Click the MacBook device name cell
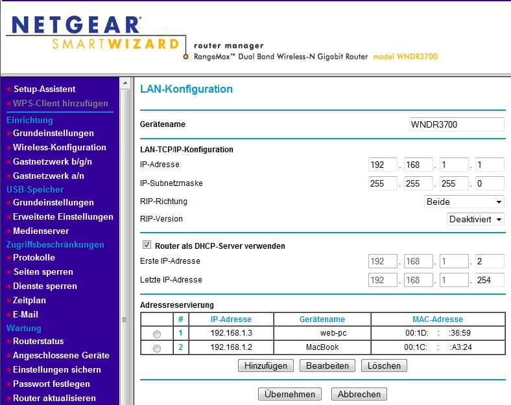The width and height of the screenshot is (511, 405). tap(322, 347)
